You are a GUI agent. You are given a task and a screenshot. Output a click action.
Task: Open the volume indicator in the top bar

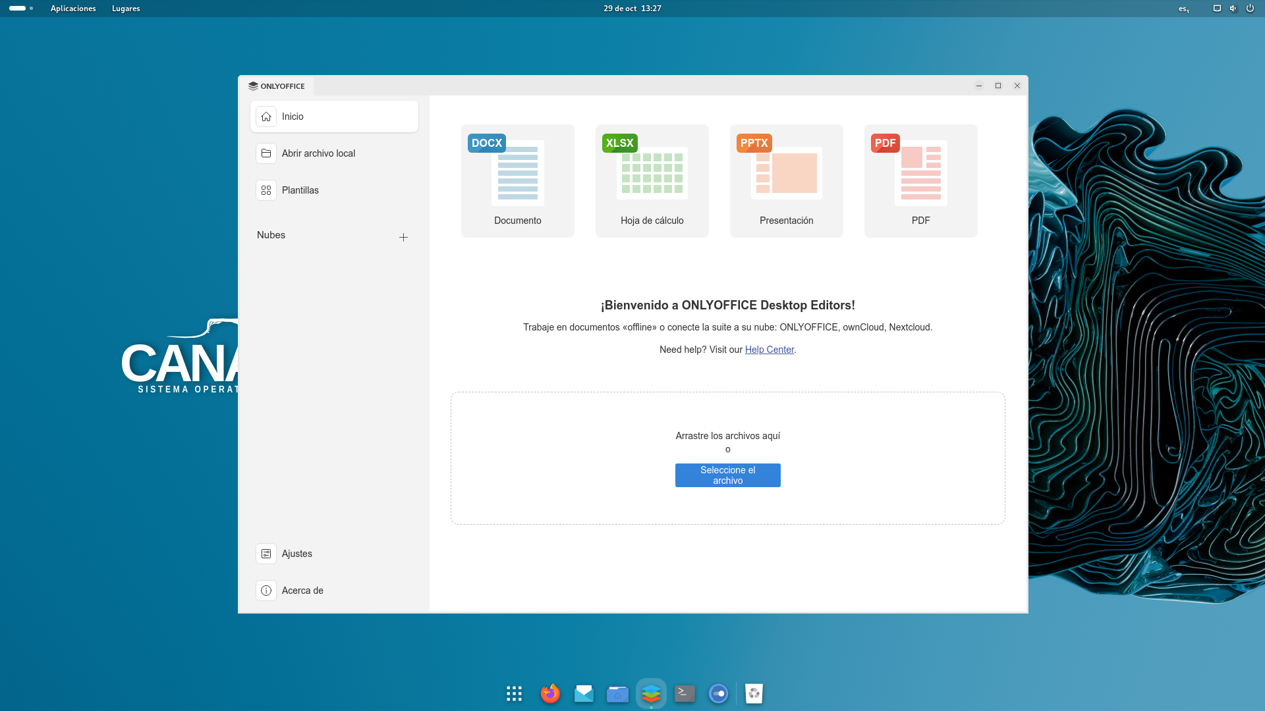point(1233,9)
